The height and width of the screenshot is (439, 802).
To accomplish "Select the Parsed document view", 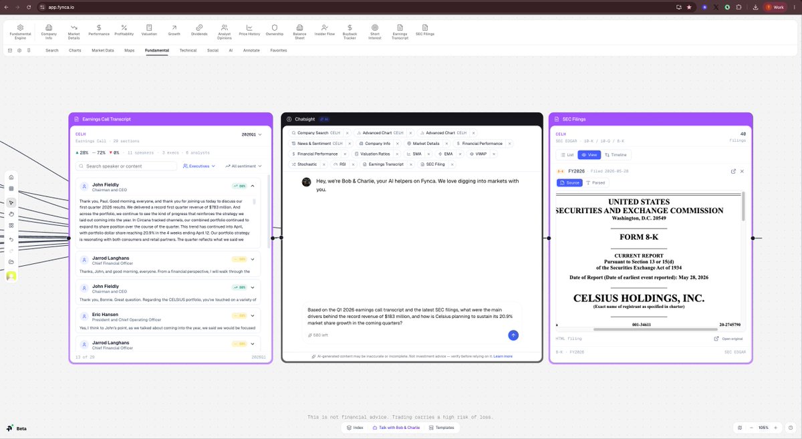I will (596, 182).
